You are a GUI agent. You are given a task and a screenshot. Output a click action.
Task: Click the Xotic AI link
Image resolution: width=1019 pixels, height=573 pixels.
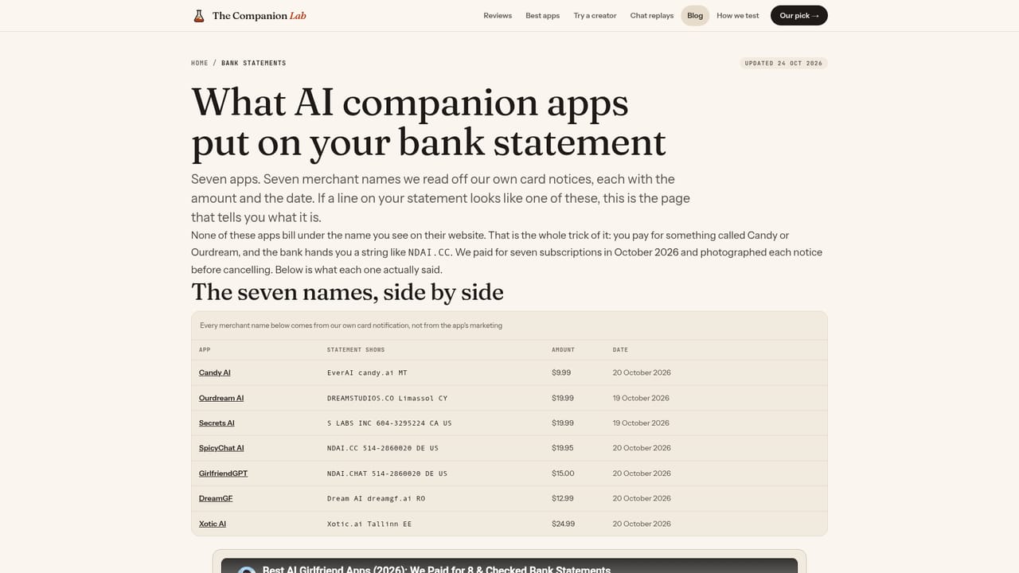tap(213, 524)
